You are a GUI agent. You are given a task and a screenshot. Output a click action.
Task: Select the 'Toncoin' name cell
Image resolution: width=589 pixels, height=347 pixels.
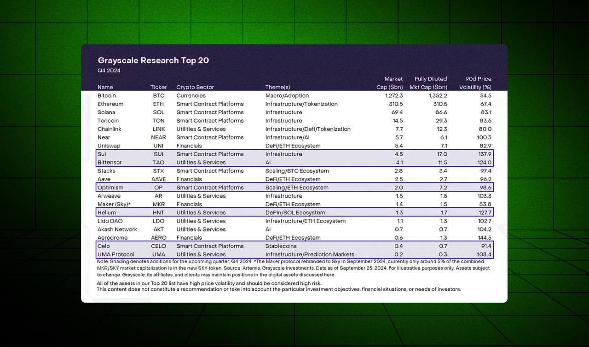(108, 121)
